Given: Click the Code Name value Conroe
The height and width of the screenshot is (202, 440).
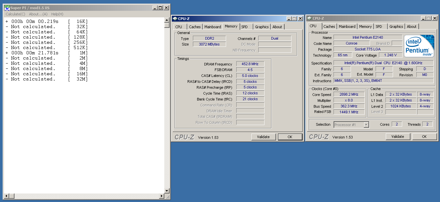Looking at the screenshot, I should [351, 43].
